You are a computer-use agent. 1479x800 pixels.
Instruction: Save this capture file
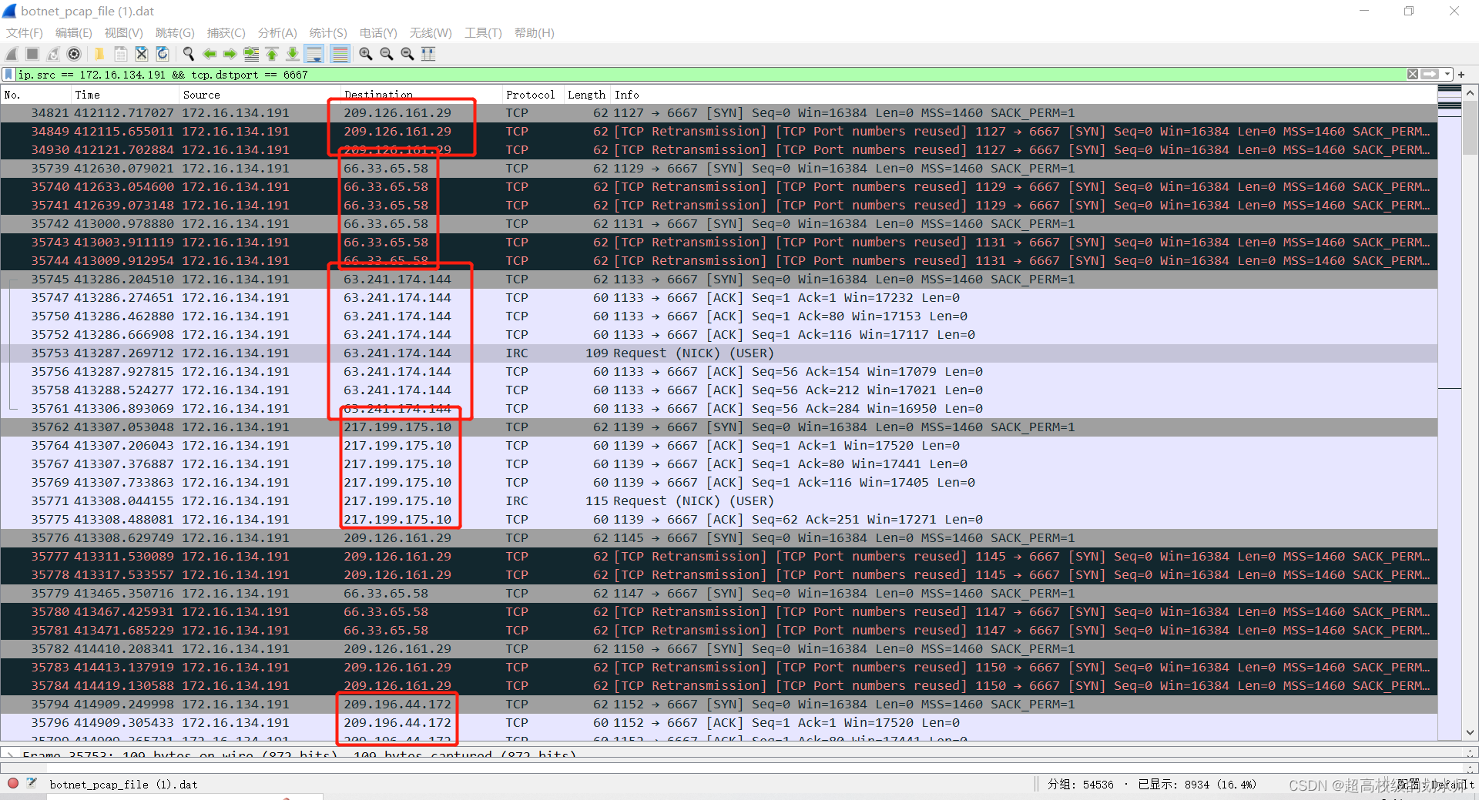click(x=120, y=54)
